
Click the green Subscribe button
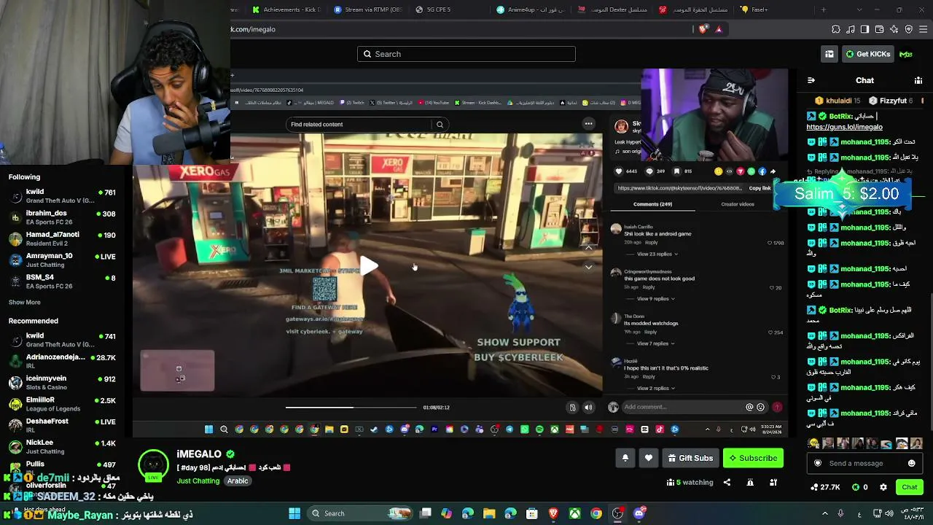tap(753, 458)
